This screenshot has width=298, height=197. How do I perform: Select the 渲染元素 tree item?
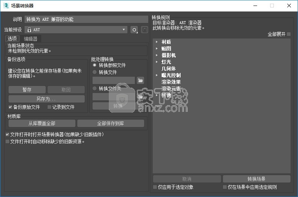click(171, 89)
